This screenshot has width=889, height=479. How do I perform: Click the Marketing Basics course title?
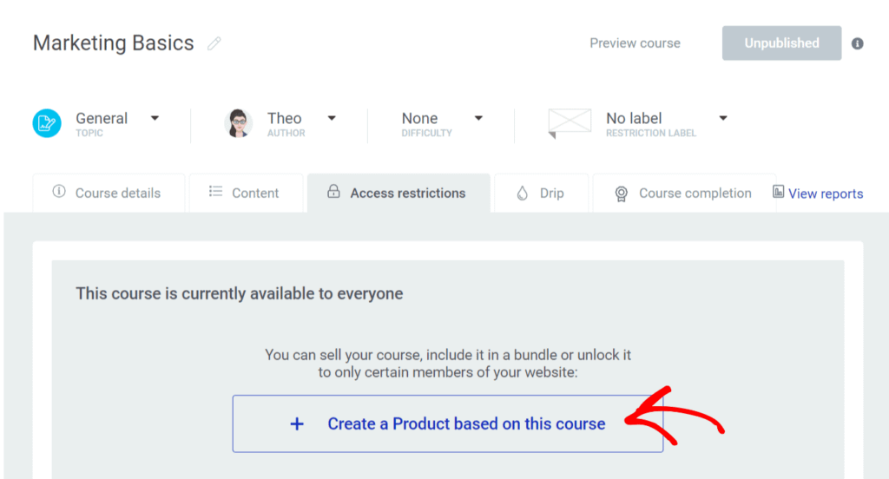coord(114,43)
